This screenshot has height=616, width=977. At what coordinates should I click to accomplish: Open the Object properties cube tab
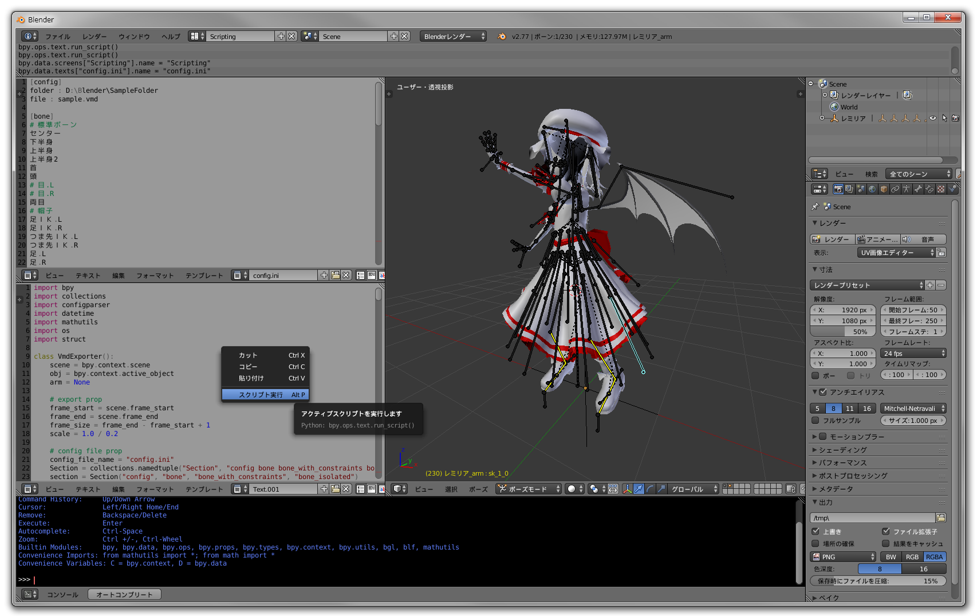[884, 189]
